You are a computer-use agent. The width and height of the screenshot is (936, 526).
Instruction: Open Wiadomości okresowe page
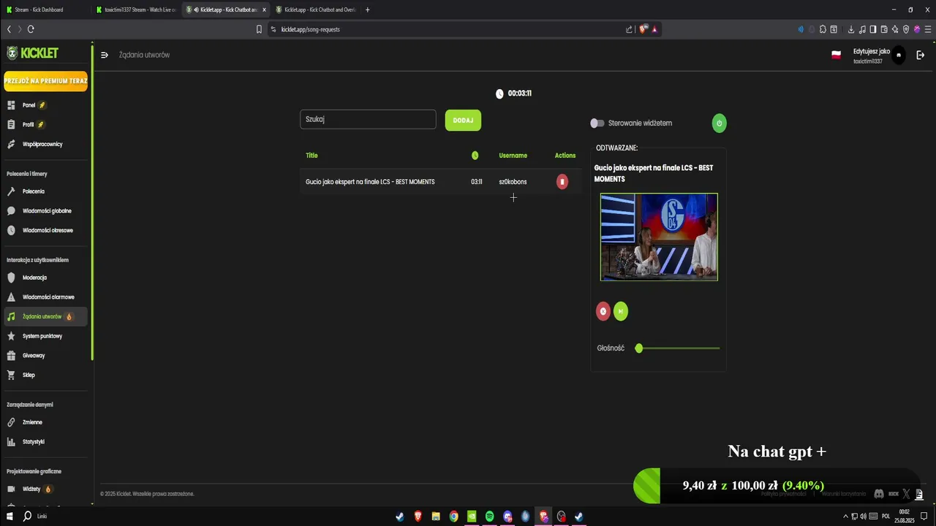coord(44,230)
